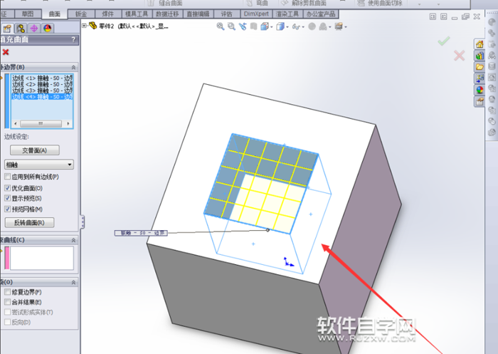The height and width of the screenshot is (354, 498).
Task: Click the boundary list scroll right arrow
Action: (68, 123)
